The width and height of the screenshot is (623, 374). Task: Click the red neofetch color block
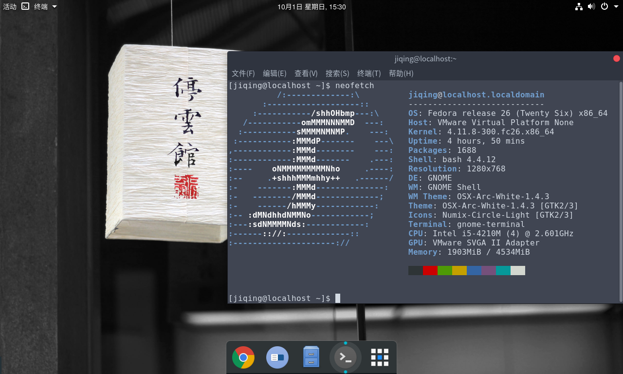click(x=430, y=270)
